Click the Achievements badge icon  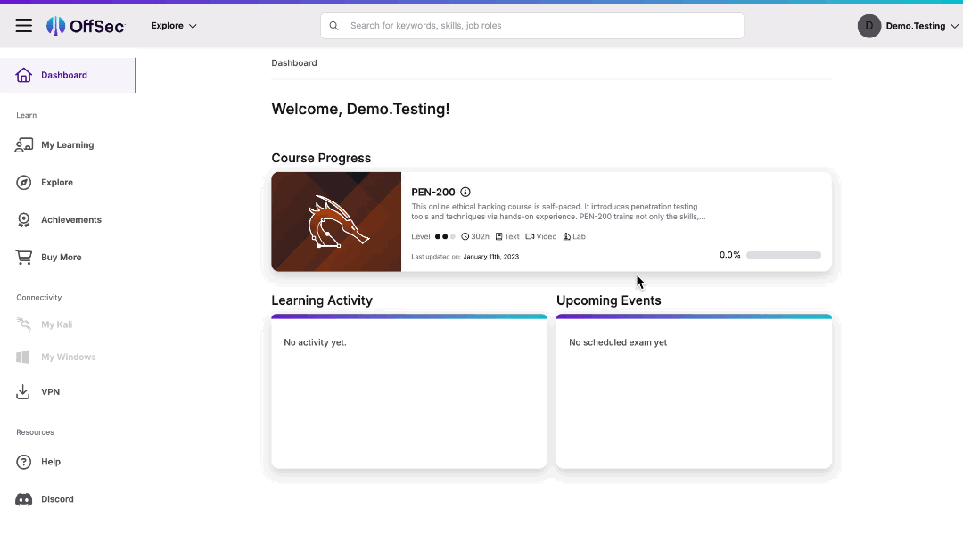pos(24,220)
